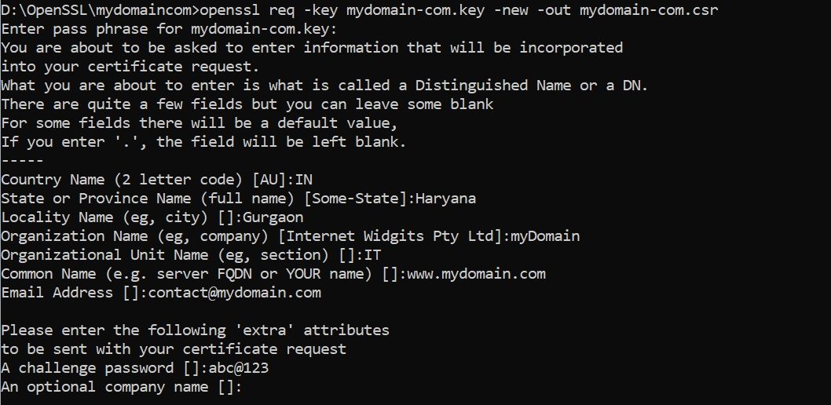Image resolution: width=831 pixels, height=405 pixels.
Task: Click the Country Name value IN
Action: 304,180
